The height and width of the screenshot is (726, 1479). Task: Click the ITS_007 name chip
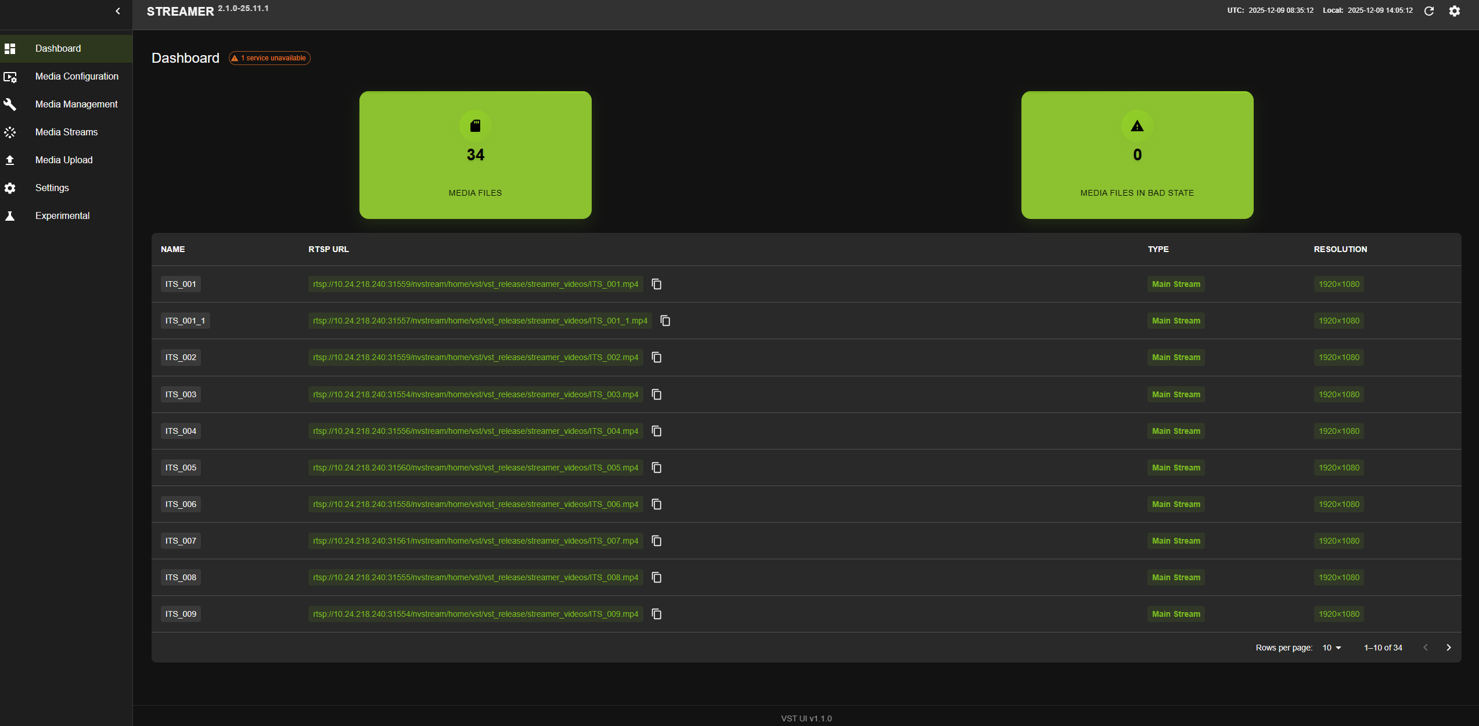click(181, 541)
